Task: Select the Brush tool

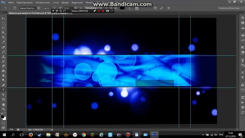Action: pyautogui.click(x=3, y=52)
